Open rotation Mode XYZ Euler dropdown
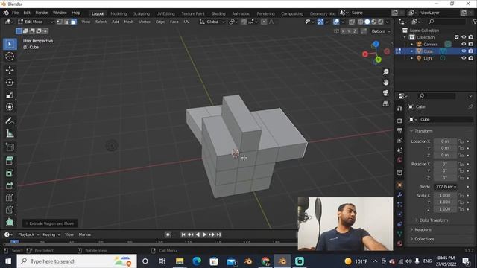 446,187
